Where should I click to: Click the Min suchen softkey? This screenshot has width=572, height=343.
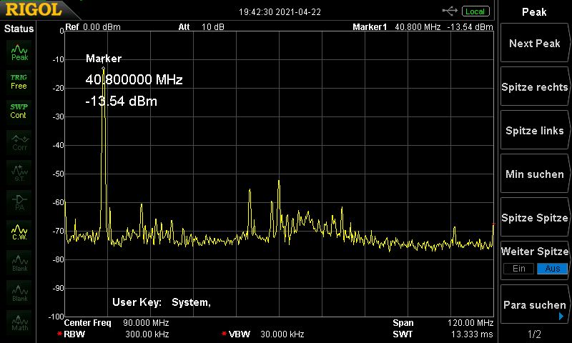[534, 174]
